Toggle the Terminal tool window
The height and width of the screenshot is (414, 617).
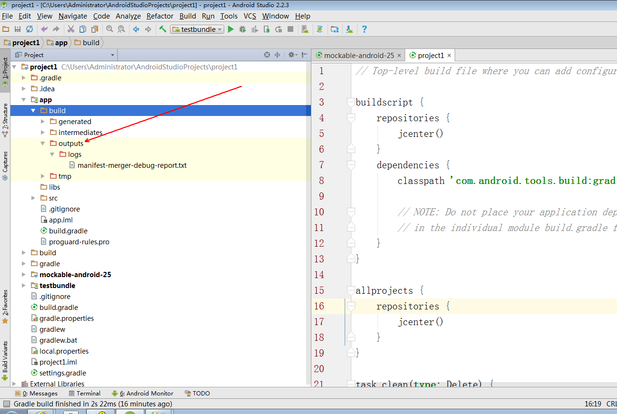[x=85, y=394]
